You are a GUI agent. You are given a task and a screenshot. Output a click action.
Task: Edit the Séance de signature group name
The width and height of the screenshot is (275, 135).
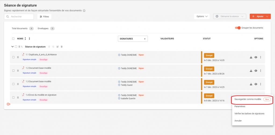(x=57, y=47)
